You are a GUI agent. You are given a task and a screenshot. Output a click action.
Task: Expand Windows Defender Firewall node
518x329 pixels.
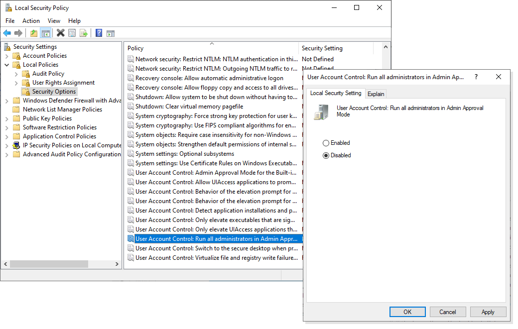pyautogui.click(x=6, y=101)
